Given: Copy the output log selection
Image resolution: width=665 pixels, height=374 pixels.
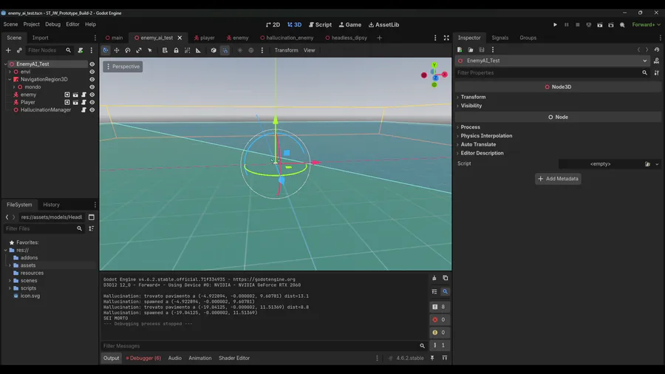Looking at the screenshot, I should [x=446, y=278].
